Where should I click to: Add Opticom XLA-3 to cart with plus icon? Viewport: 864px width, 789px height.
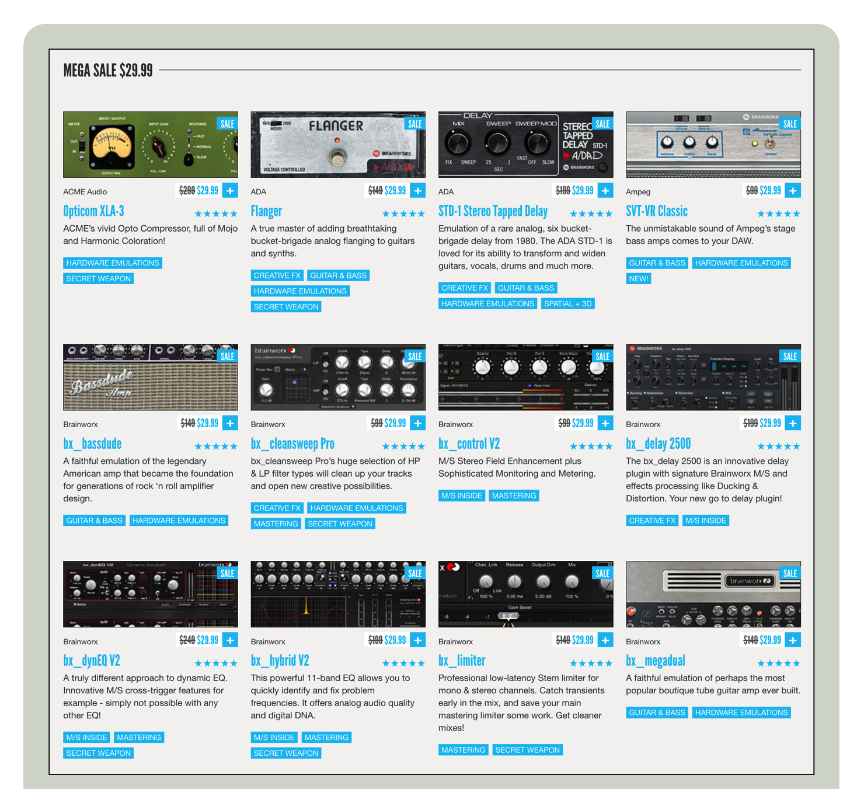pos(230,190)
